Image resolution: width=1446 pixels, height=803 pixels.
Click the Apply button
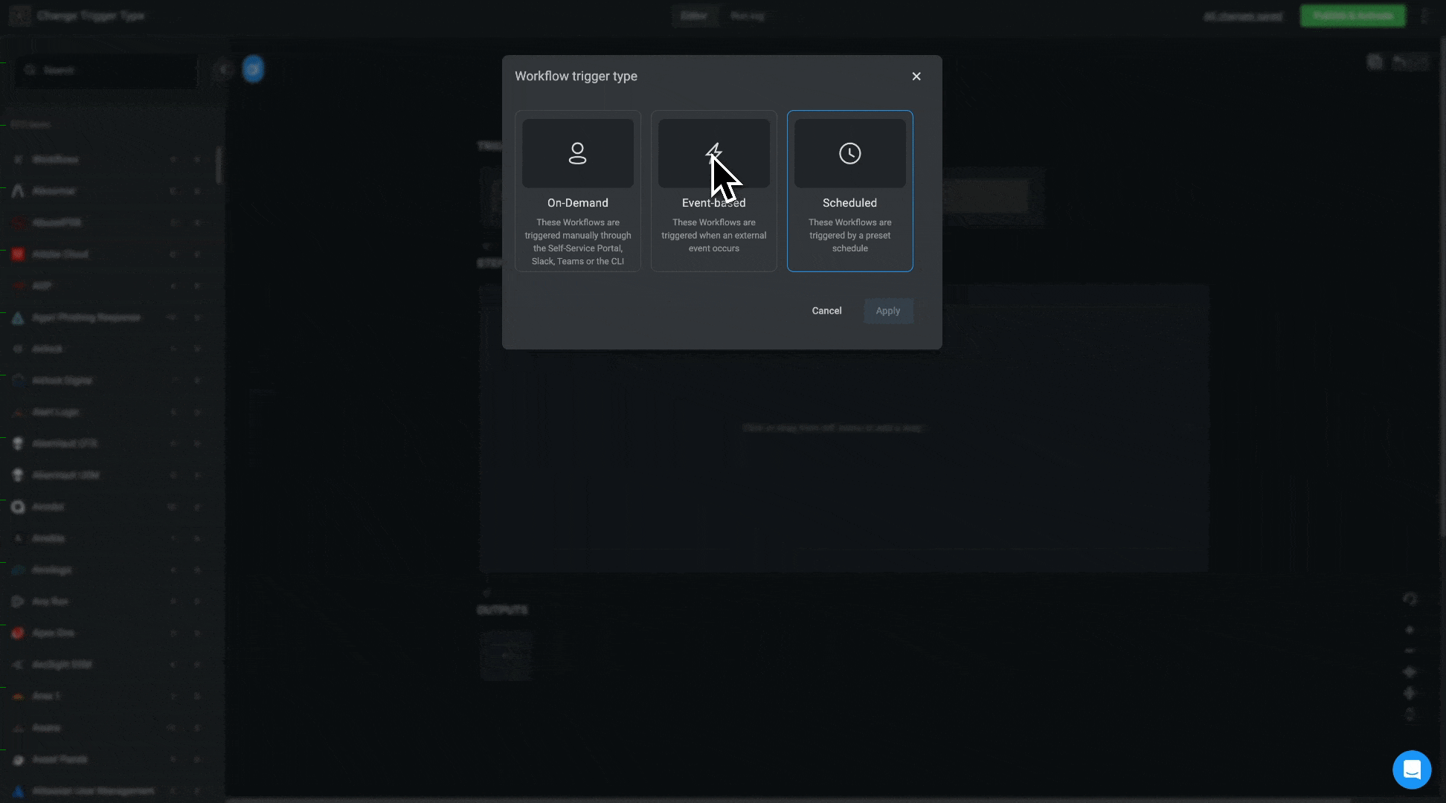(x=887, y=311)
